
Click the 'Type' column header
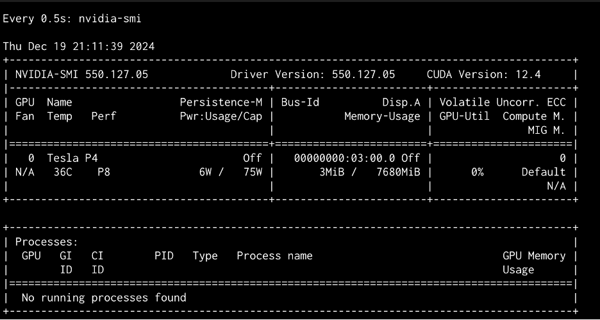pyautogui.click(x=205, y=256)
